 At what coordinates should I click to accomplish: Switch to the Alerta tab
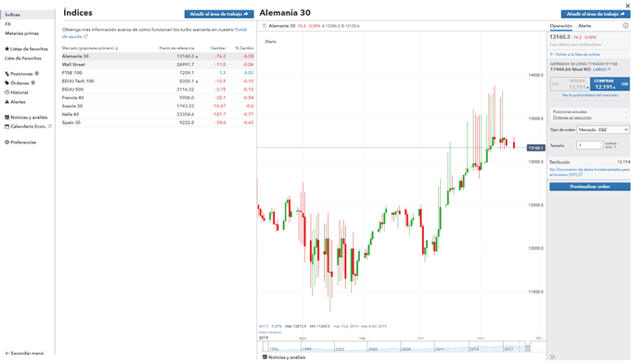(x=585, y=26)
